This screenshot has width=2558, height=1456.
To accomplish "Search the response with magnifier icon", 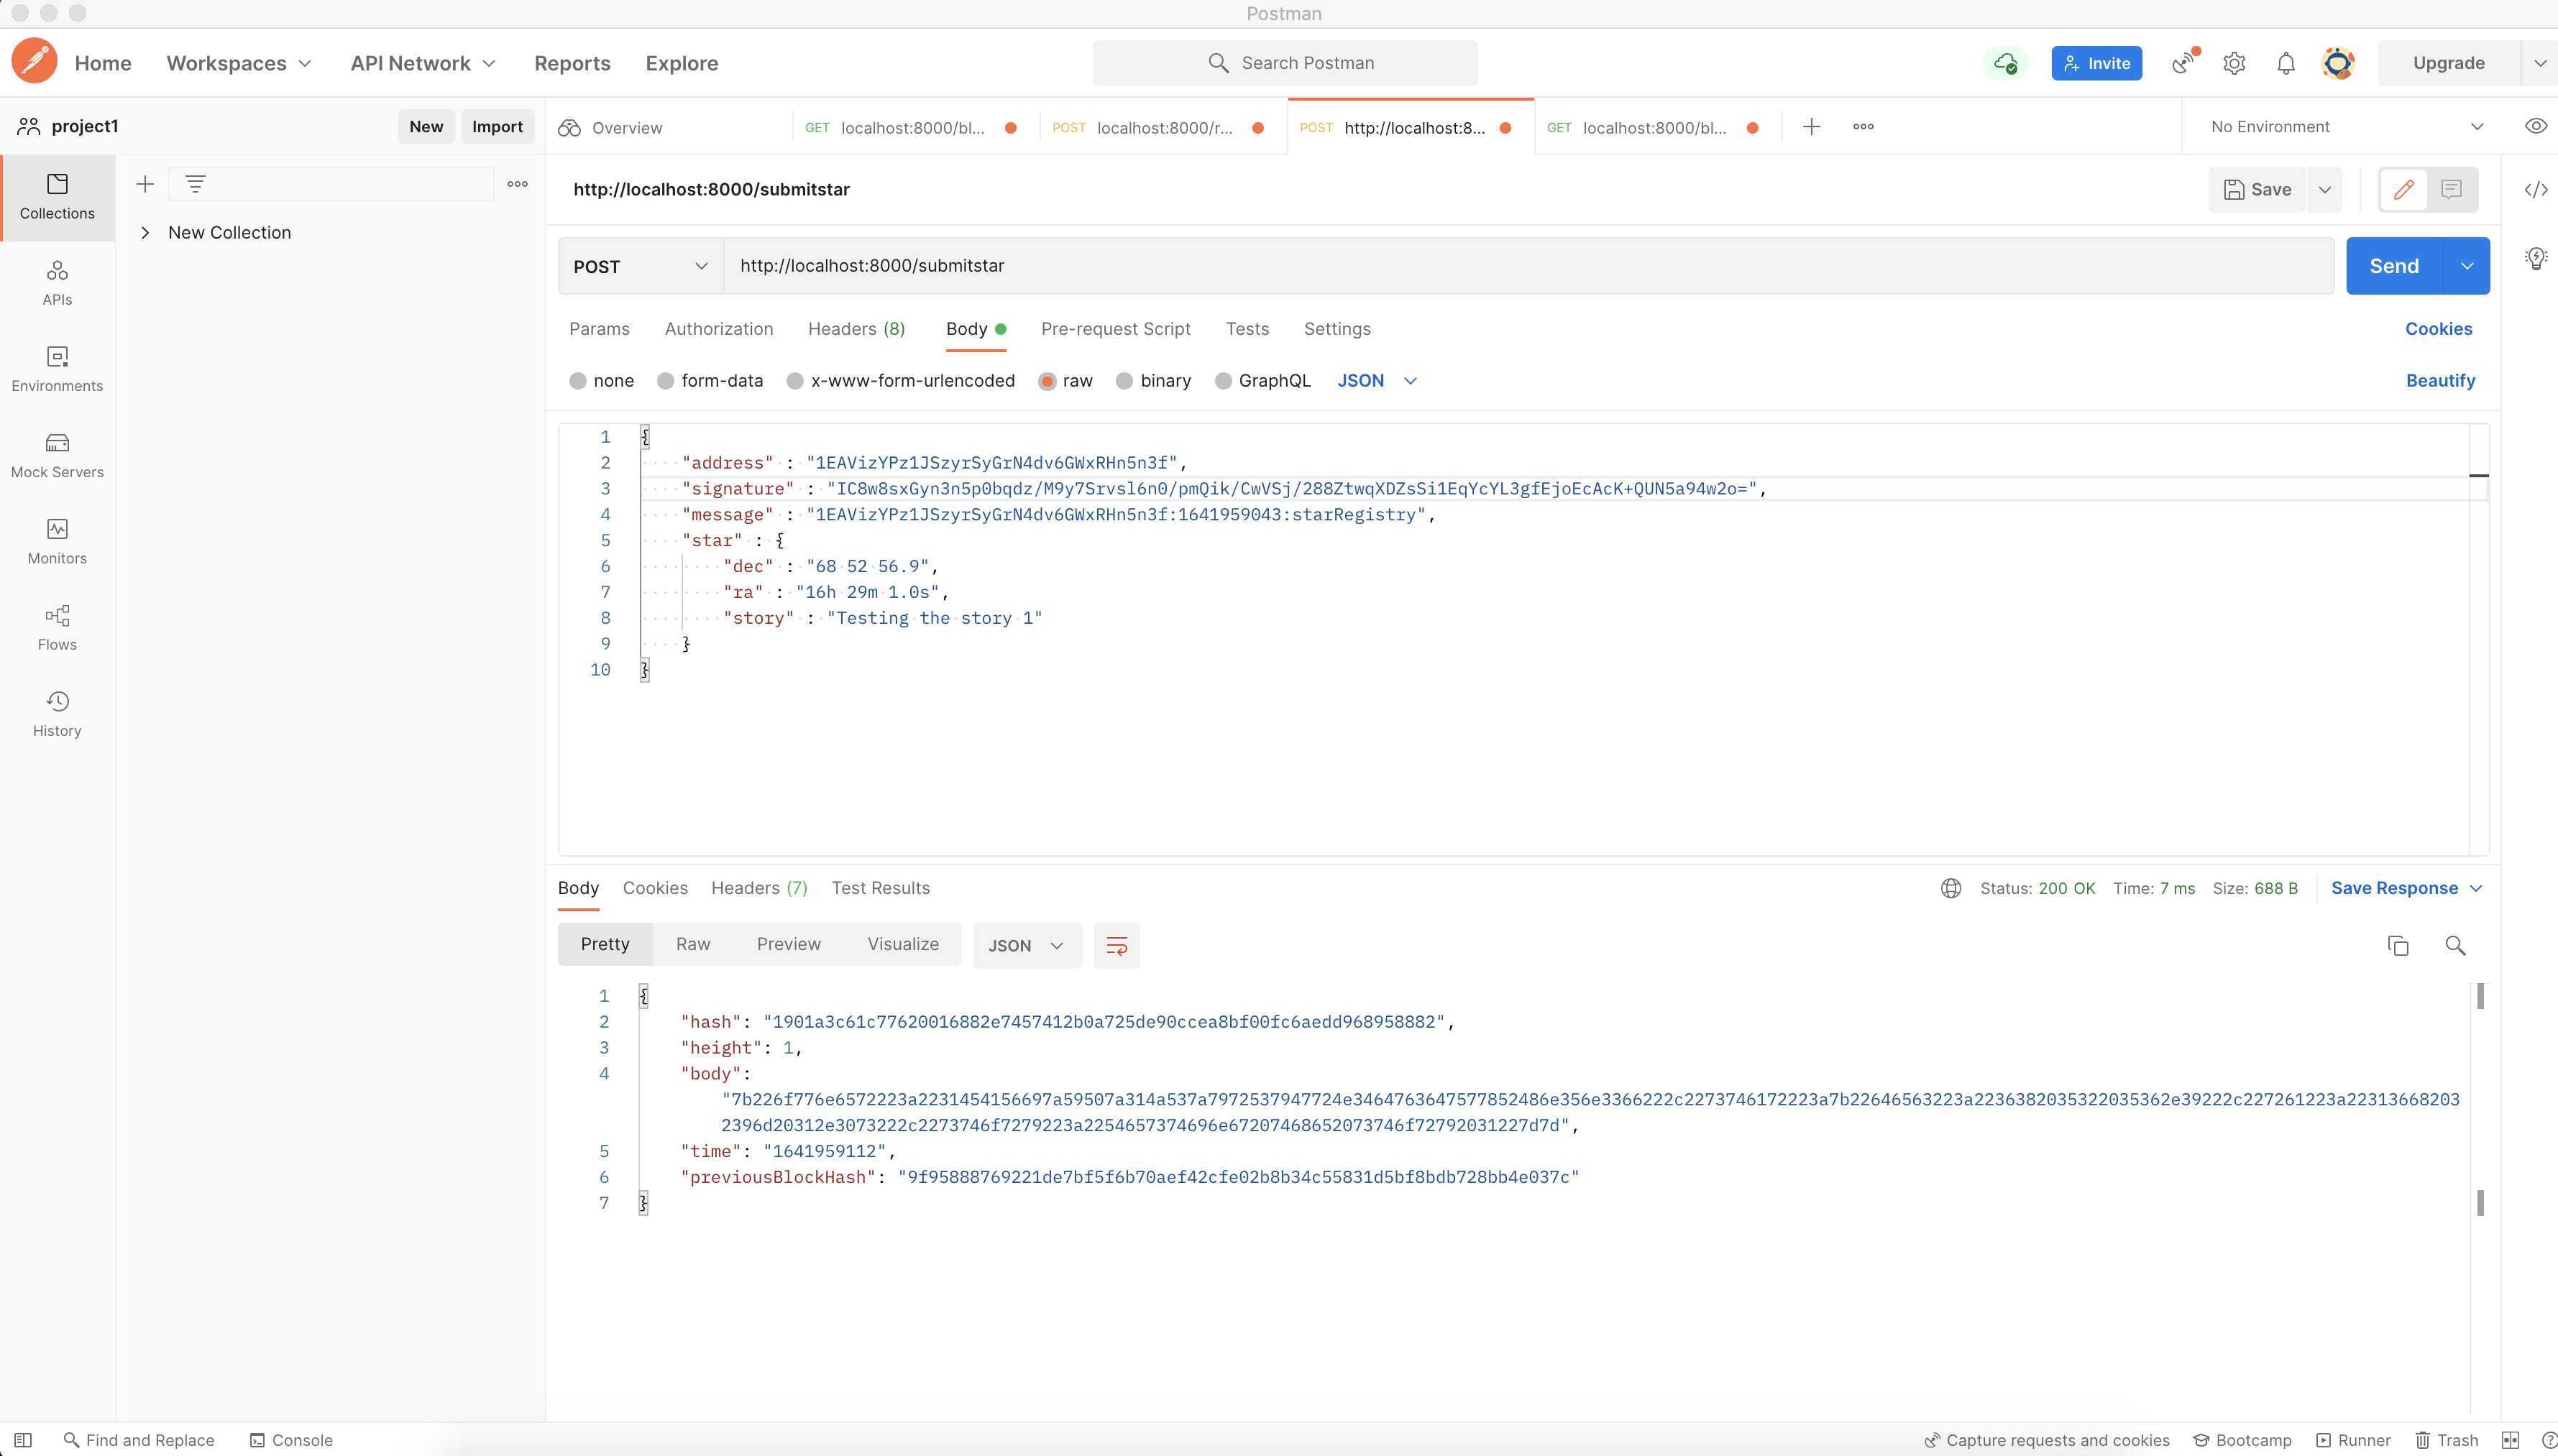I will click(2455, 945).
